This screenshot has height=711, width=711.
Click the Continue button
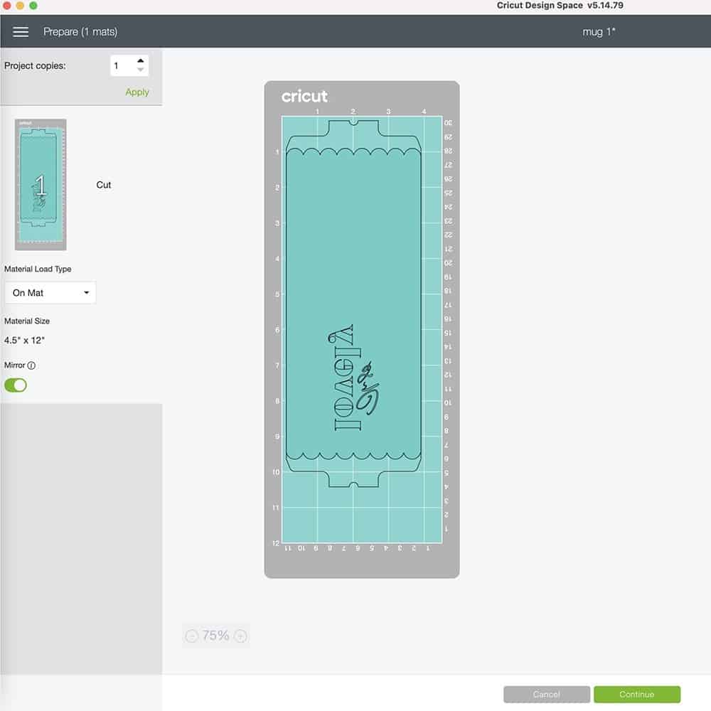636,694
